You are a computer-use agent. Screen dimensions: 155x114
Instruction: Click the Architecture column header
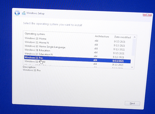coord(102,36)
